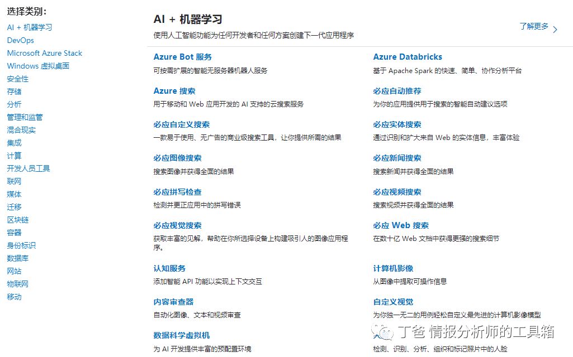Choose Microsoft Azure Stack category

(45, 53)
